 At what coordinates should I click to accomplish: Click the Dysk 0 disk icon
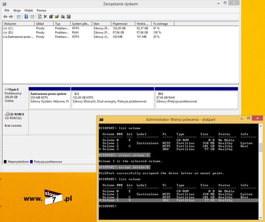[x=7, y=89]
